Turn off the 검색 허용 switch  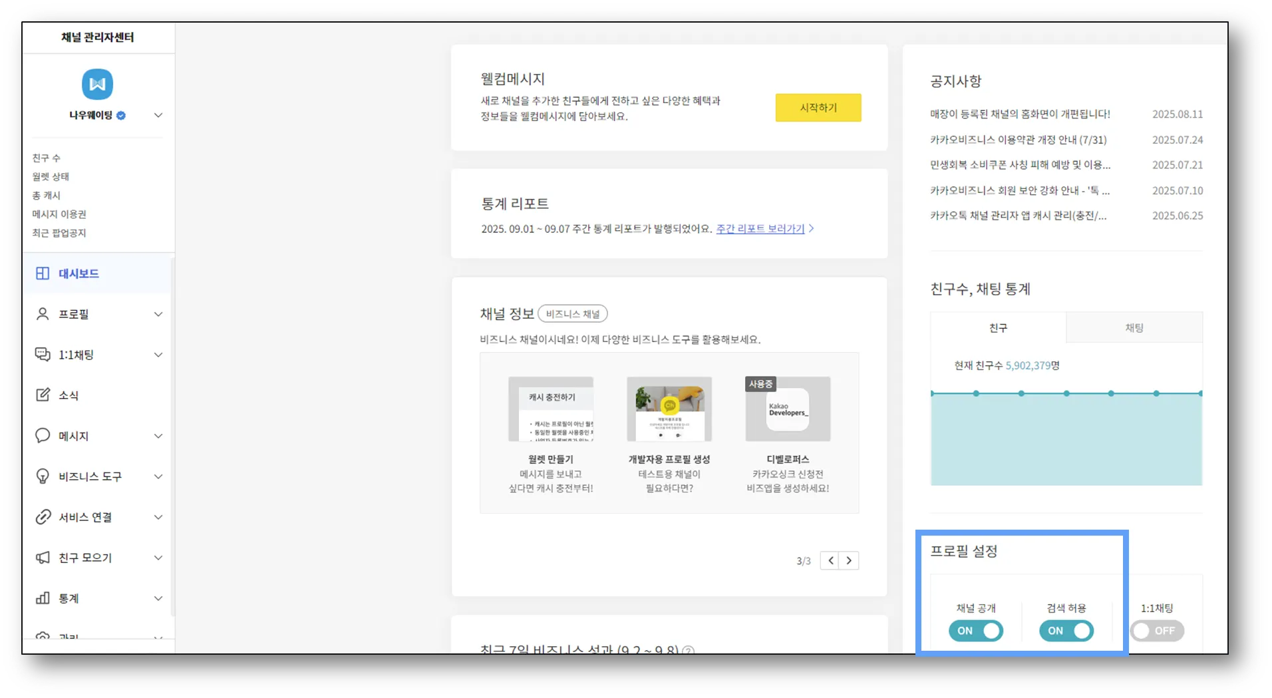(x=1066, y=631)
